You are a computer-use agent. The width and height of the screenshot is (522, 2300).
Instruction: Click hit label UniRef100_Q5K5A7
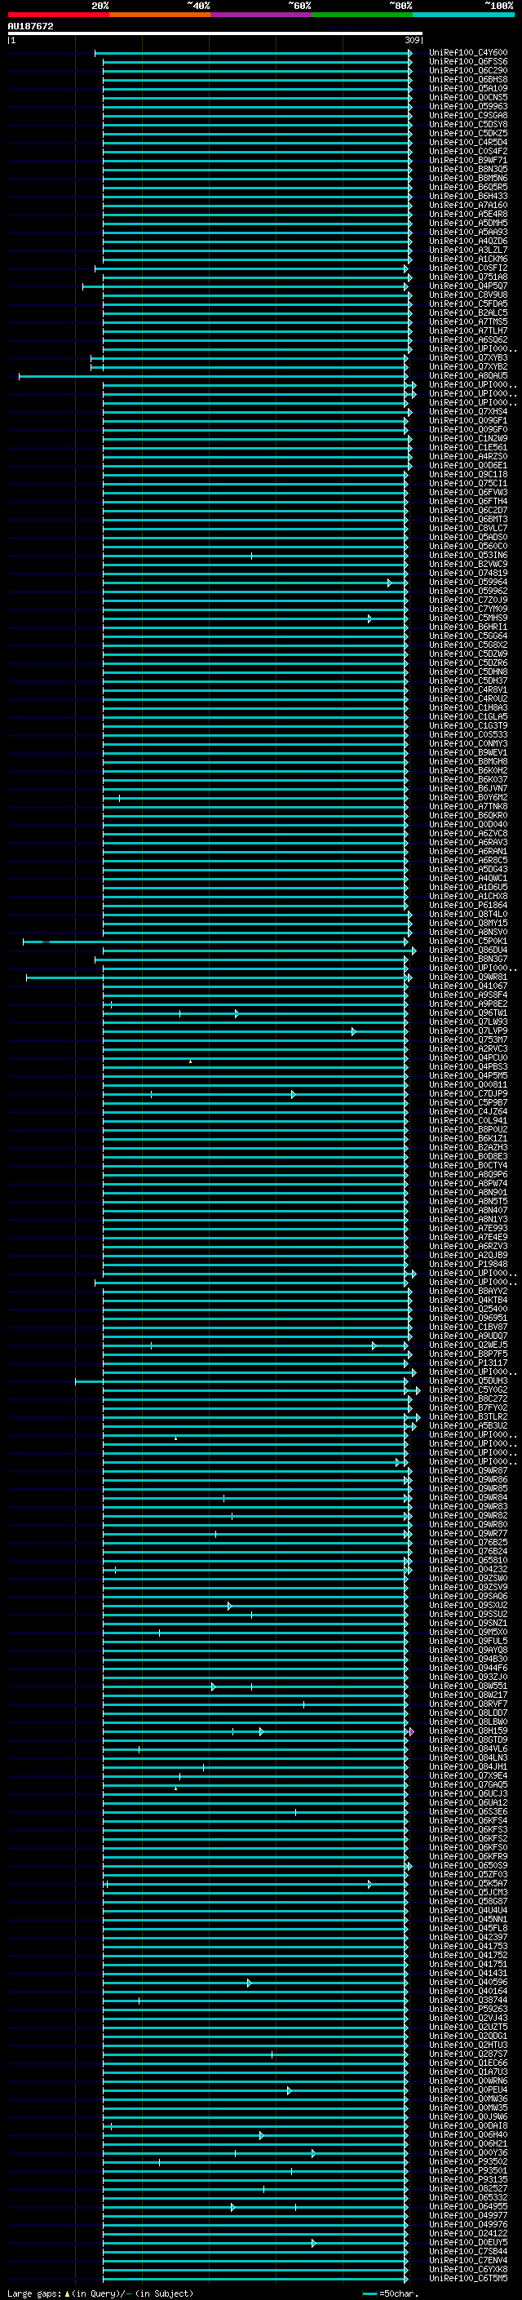pos(467,1883)
